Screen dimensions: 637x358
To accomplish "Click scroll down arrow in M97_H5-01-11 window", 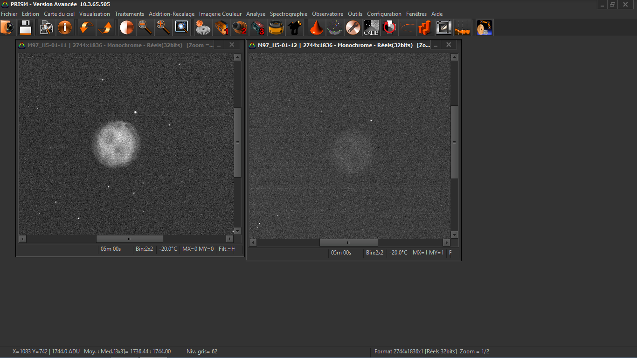I will coord(237,231).
